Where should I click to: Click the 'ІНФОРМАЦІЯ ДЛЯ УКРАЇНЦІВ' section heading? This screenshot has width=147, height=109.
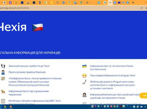37,53
